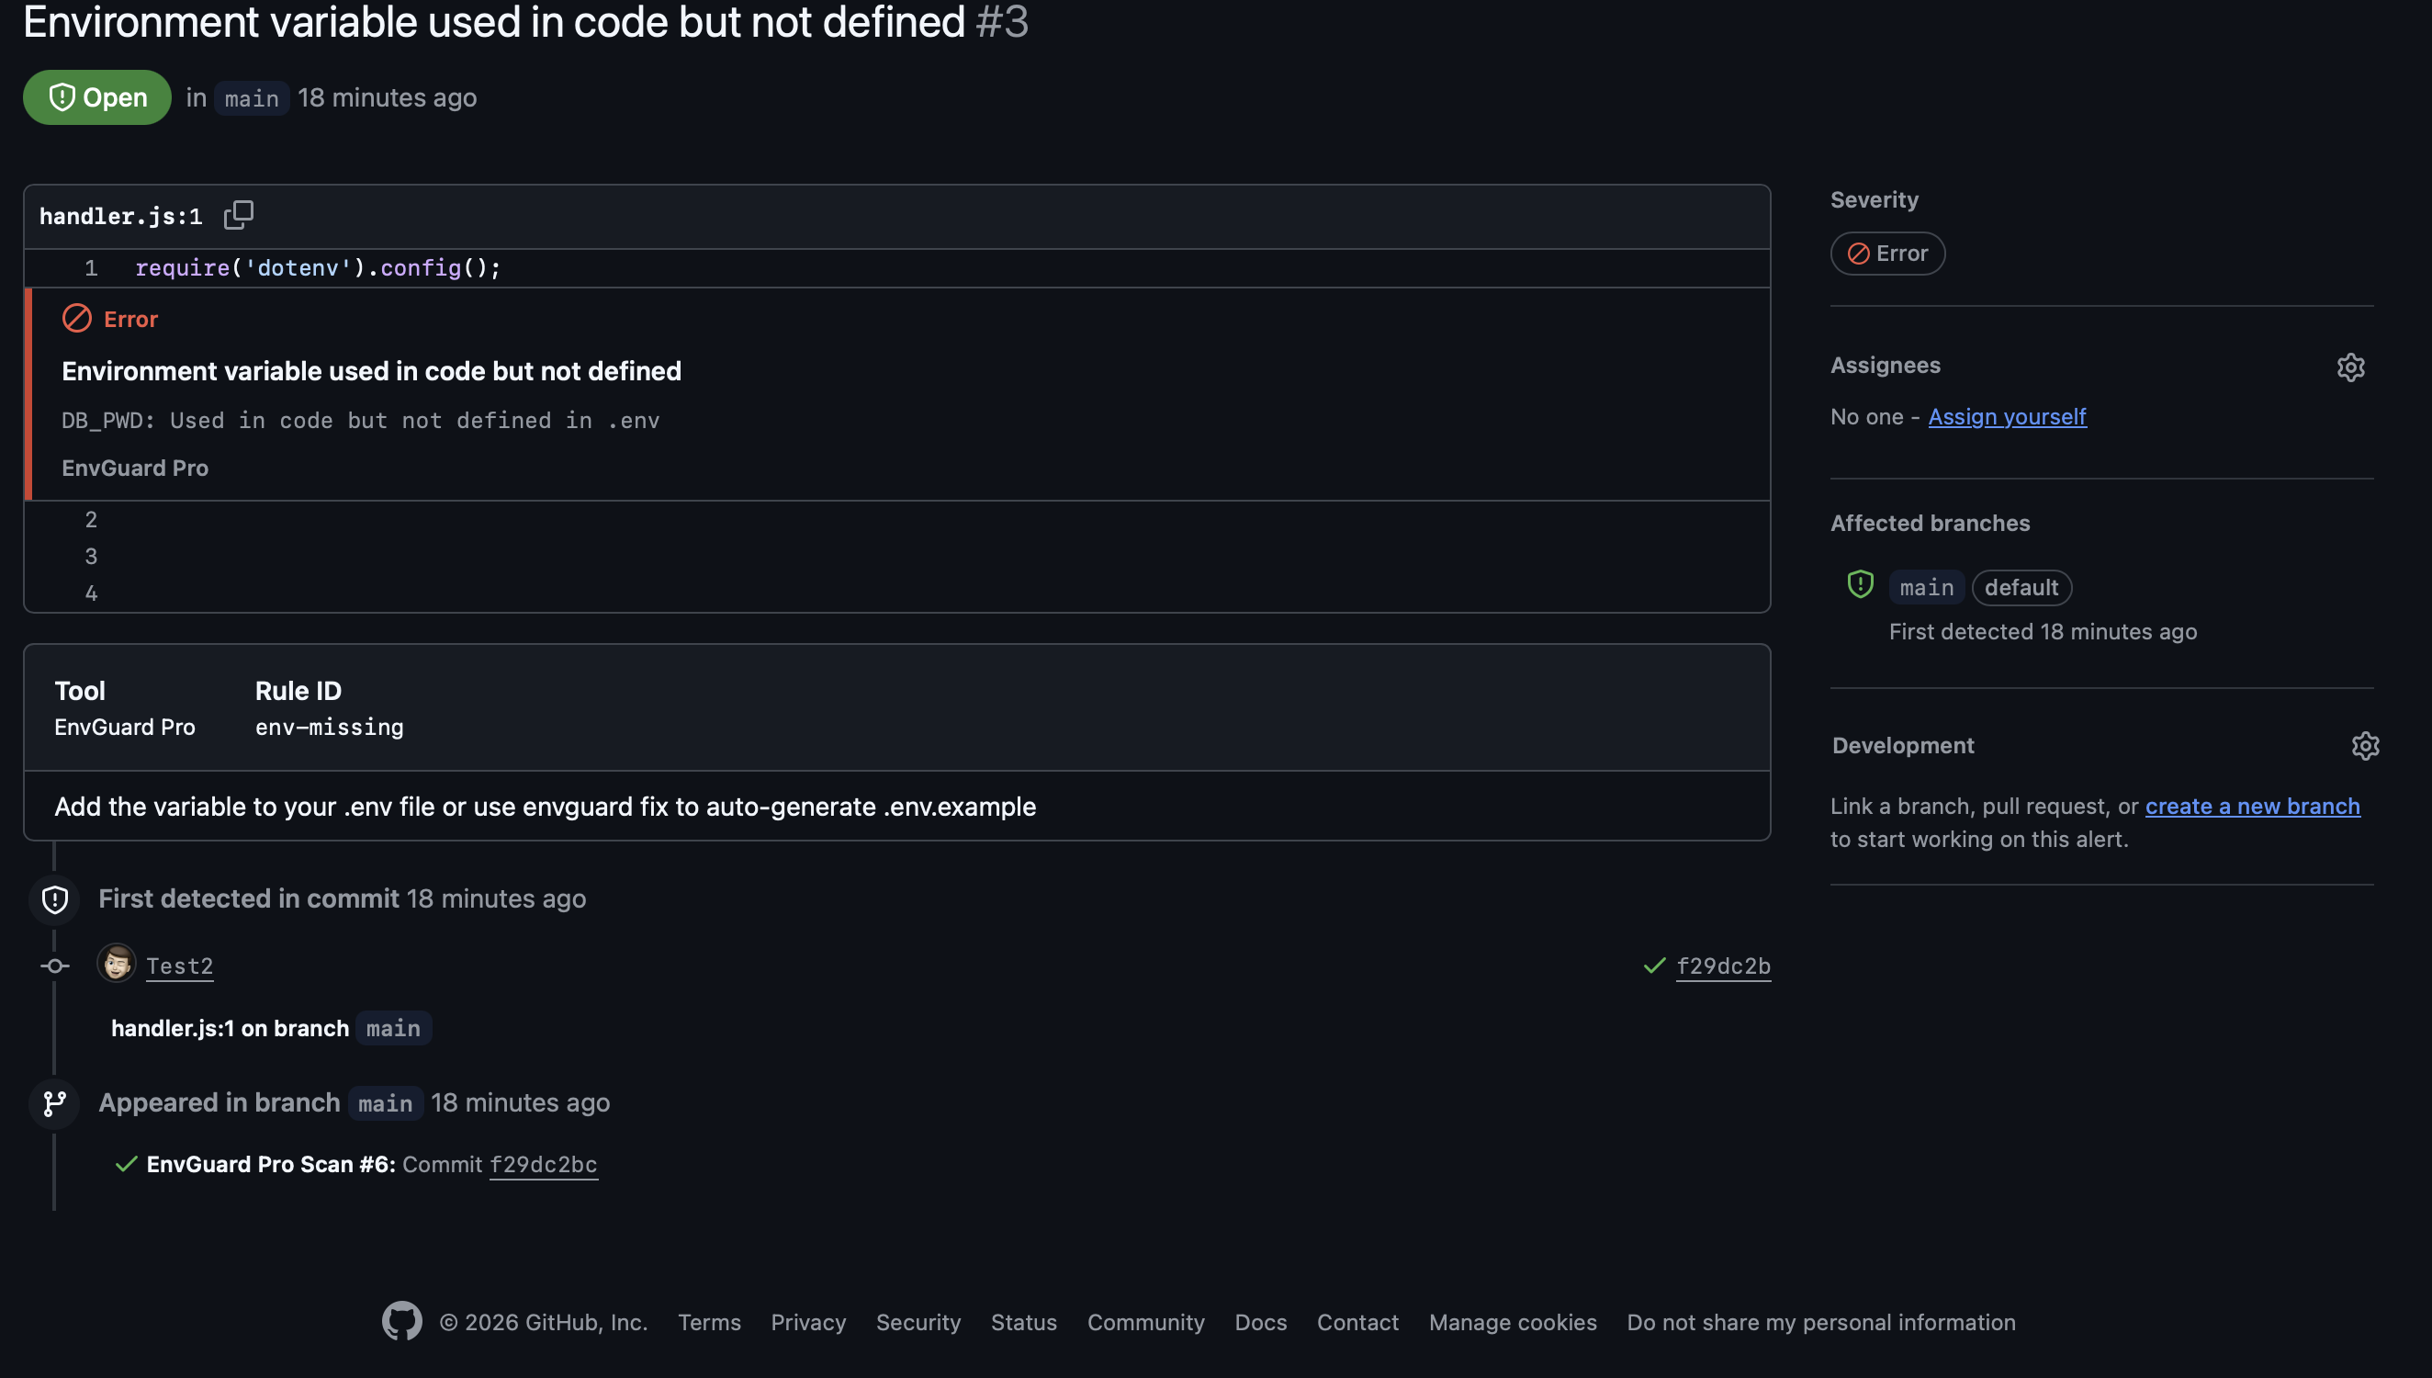
Task: Click the Error severity badge
Action: [x=1887, y=253]
